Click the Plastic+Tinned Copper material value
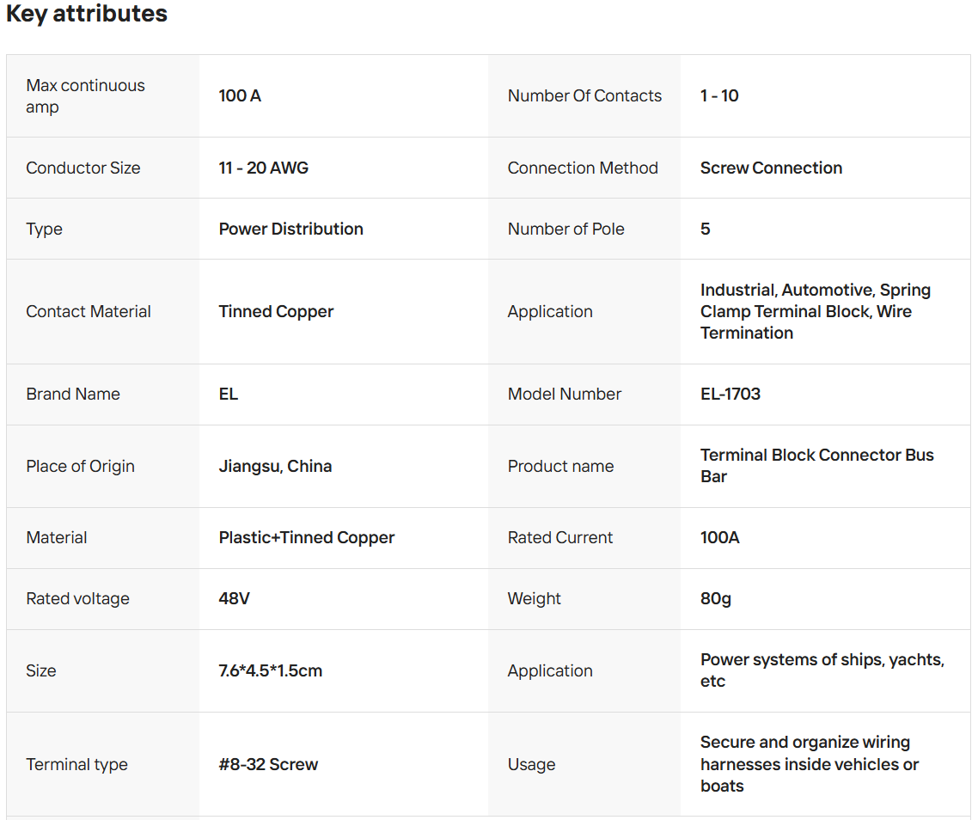The height and width of the screenshot is (820, 978). coord(306,537)
